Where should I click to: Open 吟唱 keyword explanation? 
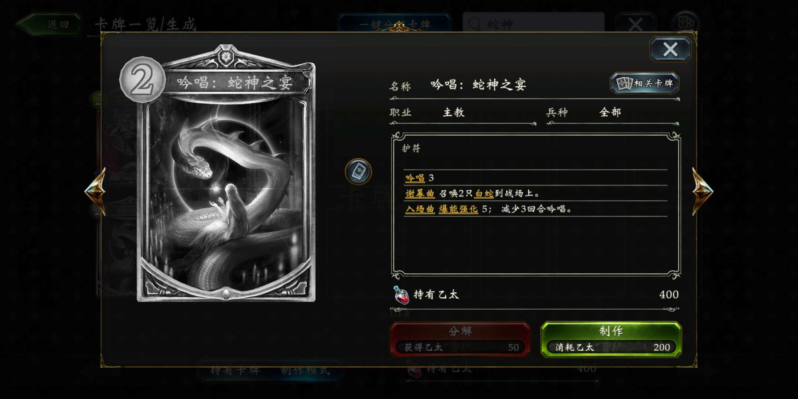415,178
